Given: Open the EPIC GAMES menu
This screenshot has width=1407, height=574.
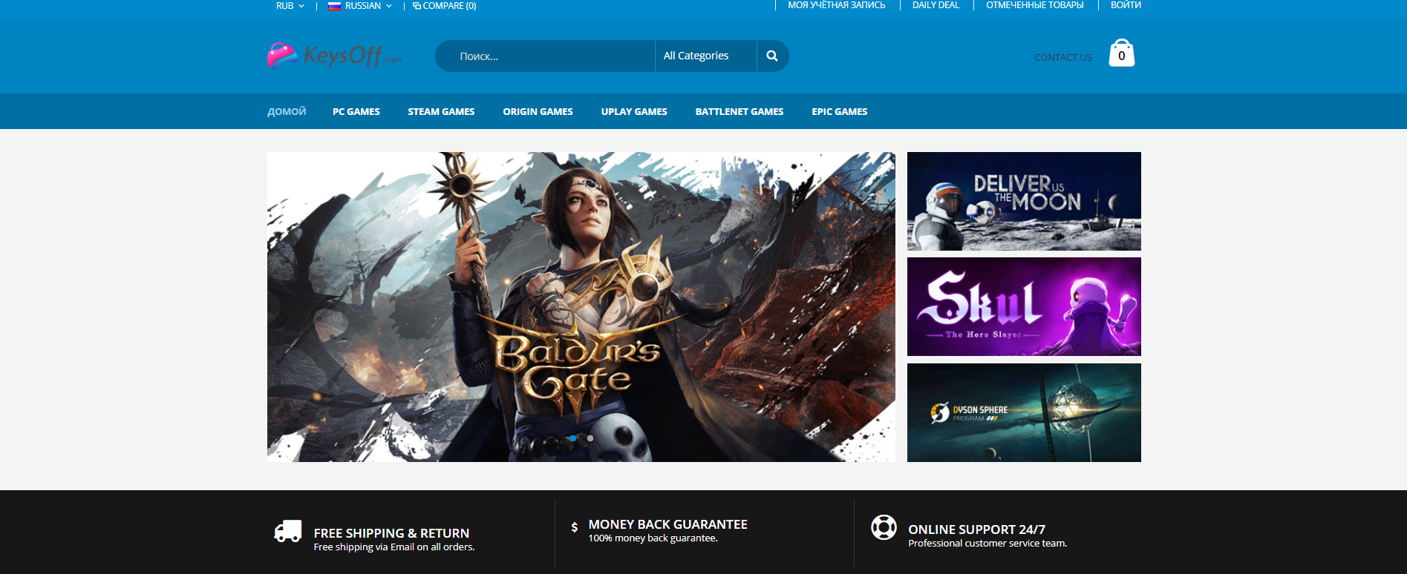Looking at the screenshot, I should (x=840, y=111).
